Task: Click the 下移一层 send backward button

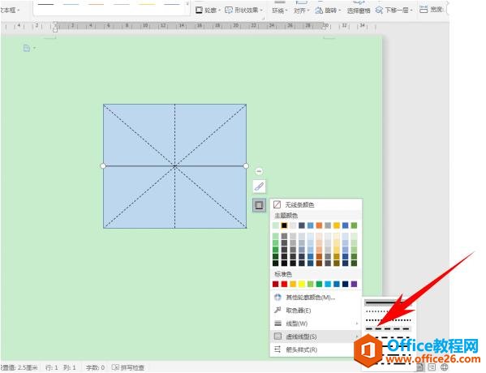Action: tap(394, 11)
